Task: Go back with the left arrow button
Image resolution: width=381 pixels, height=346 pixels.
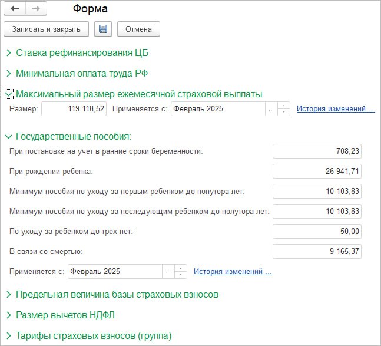Action: pyautogui.click(x=15, y=8)
